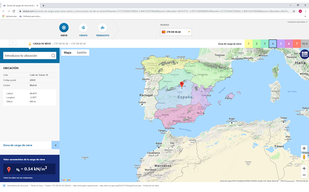Select snow zone 4 blue swatch
This screenshot has height=192, width=309.
tap(273, 44)
